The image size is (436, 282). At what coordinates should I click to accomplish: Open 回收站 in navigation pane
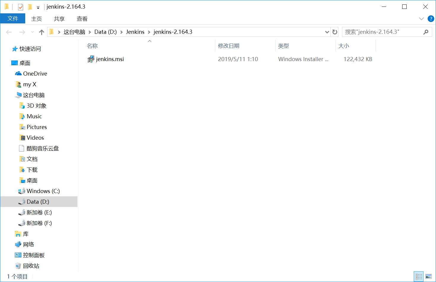point(31,266)
